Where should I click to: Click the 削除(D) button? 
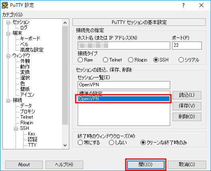pos(187,117)
